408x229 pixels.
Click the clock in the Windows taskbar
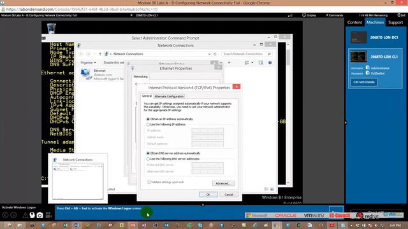pyautogui.click(x=395, y=225)
